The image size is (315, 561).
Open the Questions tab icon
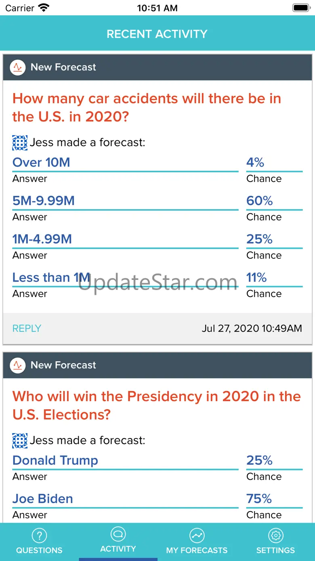coord(39,536)
